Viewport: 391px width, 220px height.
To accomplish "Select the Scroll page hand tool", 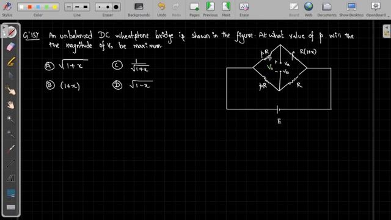I will coord(10,105).
